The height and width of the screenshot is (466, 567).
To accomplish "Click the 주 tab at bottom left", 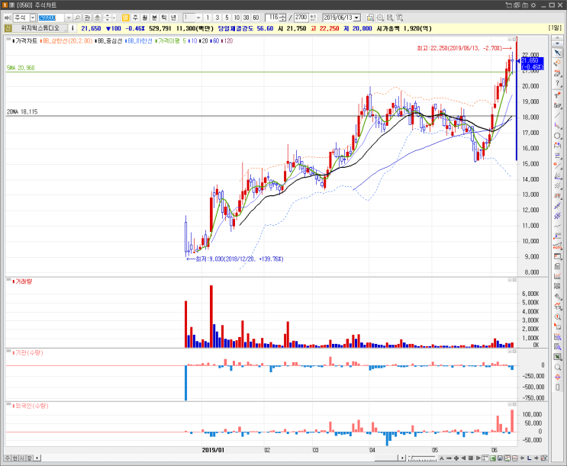I will click(x=8, y=458).
